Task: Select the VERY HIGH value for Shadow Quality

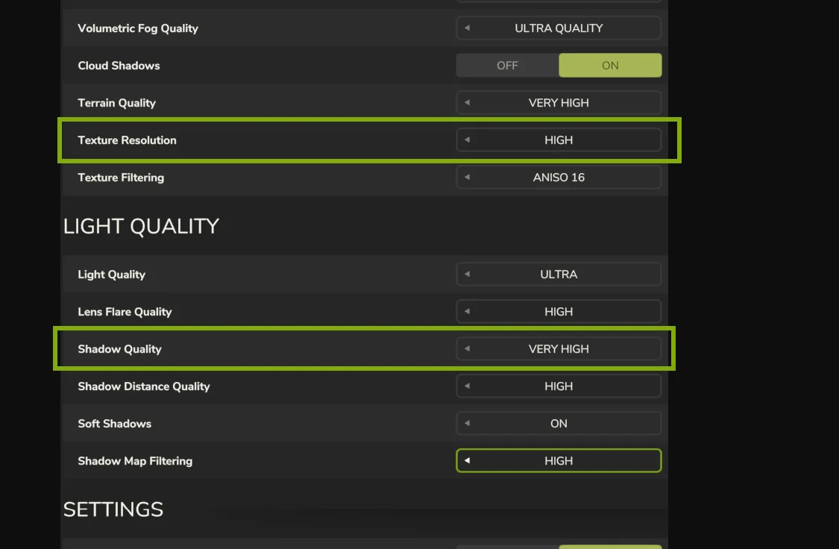Action: coord(559,349)
